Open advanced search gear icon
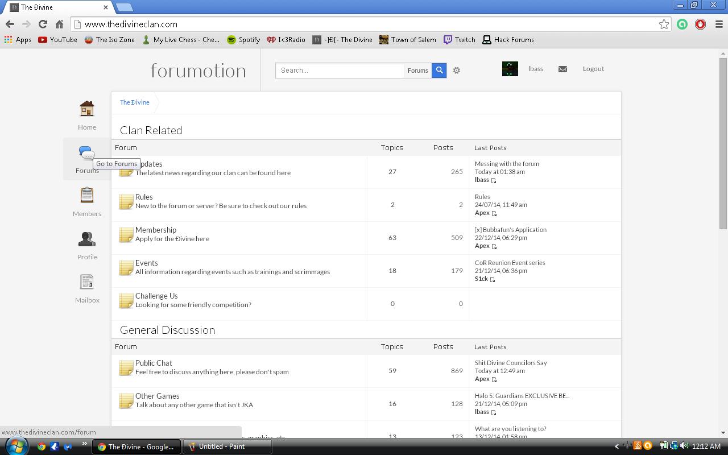The width and height of the screenshot is (728, 455). pos(456,71)
